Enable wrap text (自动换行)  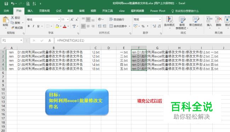coord(117,19)
